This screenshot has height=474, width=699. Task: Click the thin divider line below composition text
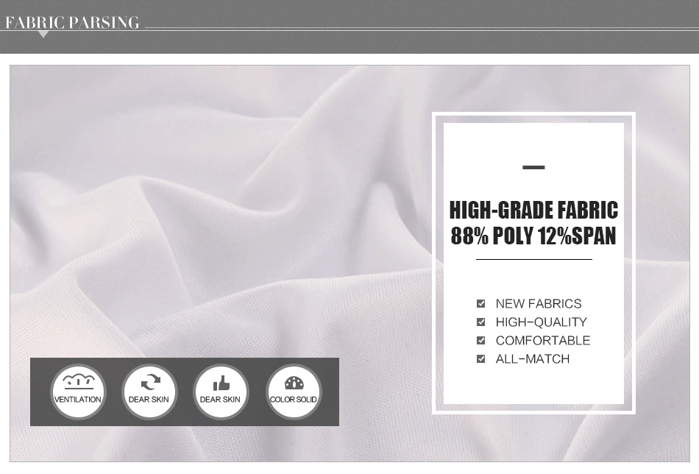[534, 259]
